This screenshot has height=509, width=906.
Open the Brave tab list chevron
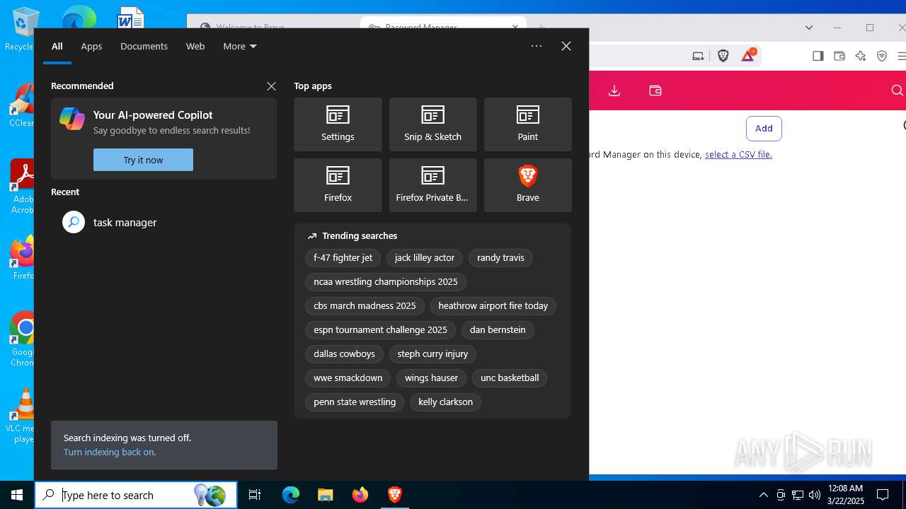pyautogui.click(x=809, y=28)
